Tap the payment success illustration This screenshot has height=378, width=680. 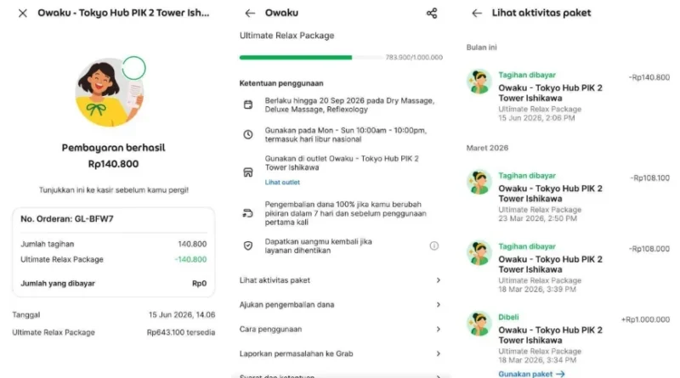coord(110,92)
